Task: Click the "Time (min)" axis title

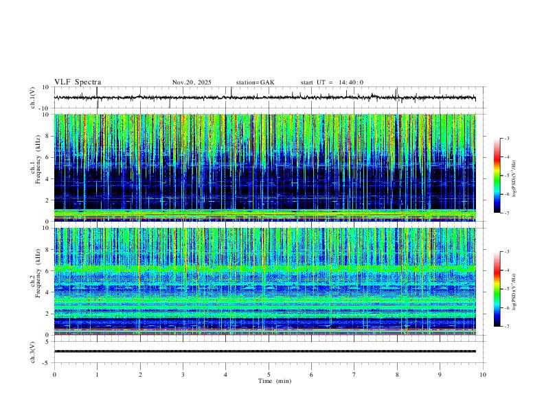Action: pos(275,381)
